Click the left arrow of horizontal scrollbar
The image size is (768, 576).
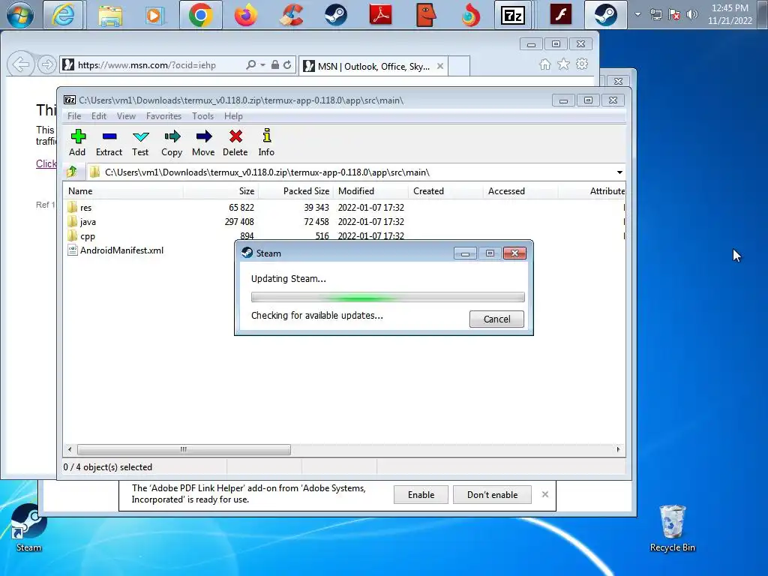click(x=70, y=449)
